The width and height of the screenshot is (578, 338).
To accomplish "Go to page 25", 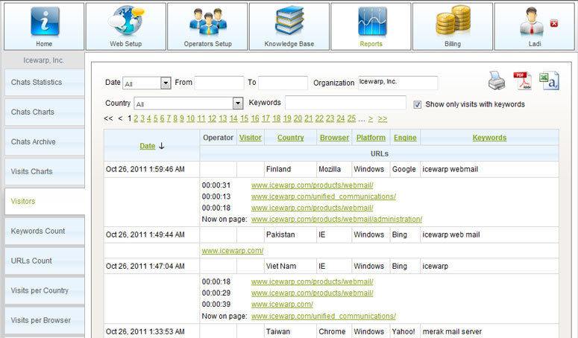I will point(352,118).
